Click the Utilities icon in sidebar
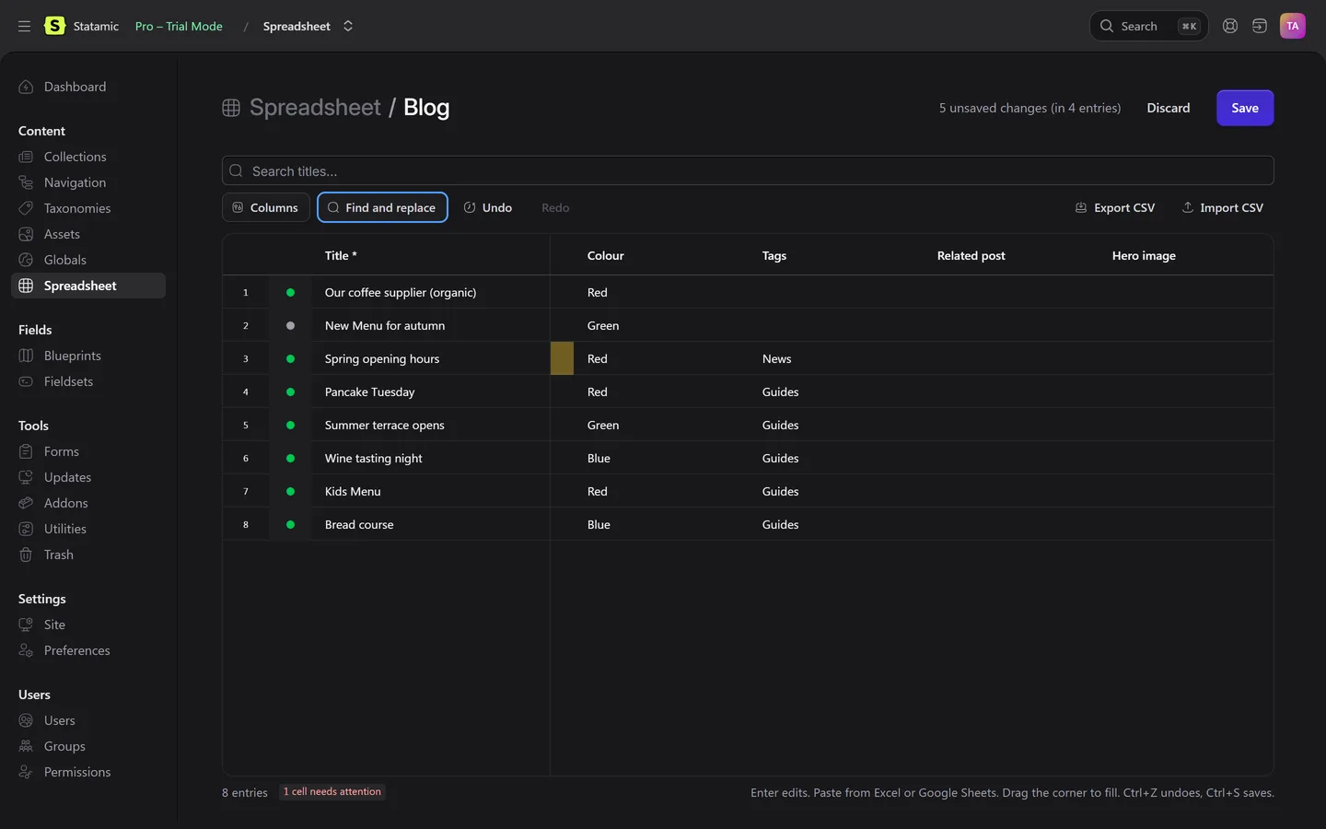 click(26, 529)
